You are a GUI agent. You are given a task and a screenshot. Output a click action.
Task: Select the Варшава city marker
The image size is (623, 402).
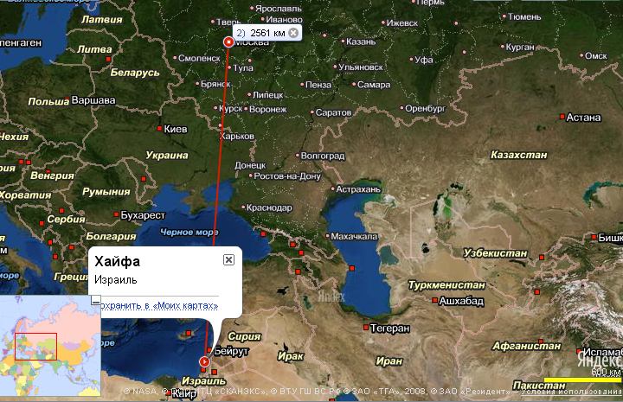(x=67, y=99)
